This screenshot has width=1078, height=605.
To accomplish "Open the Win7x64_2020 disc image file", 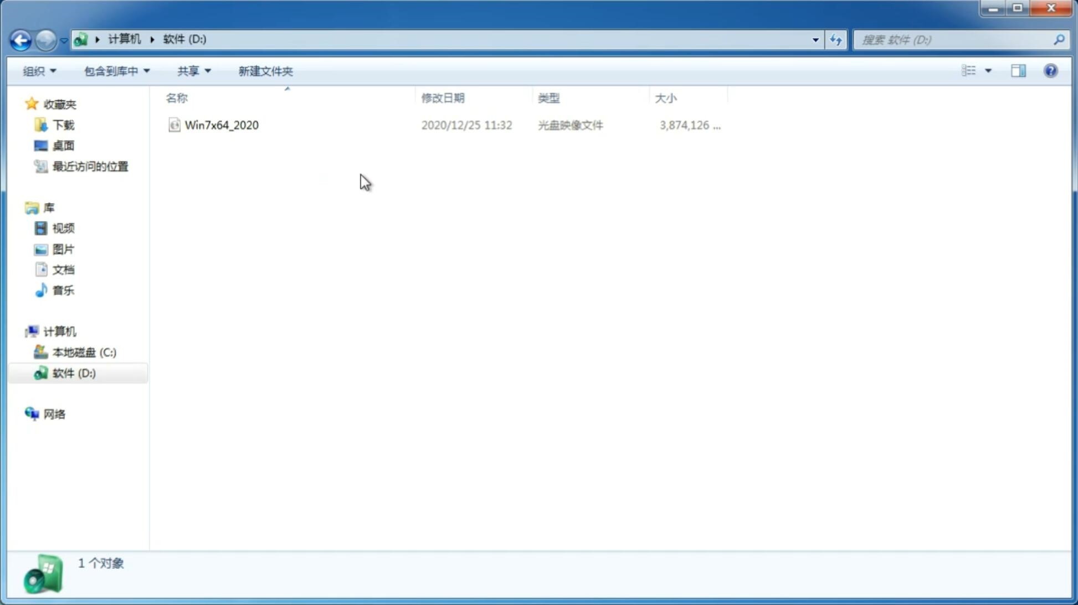I will (222, 125).
